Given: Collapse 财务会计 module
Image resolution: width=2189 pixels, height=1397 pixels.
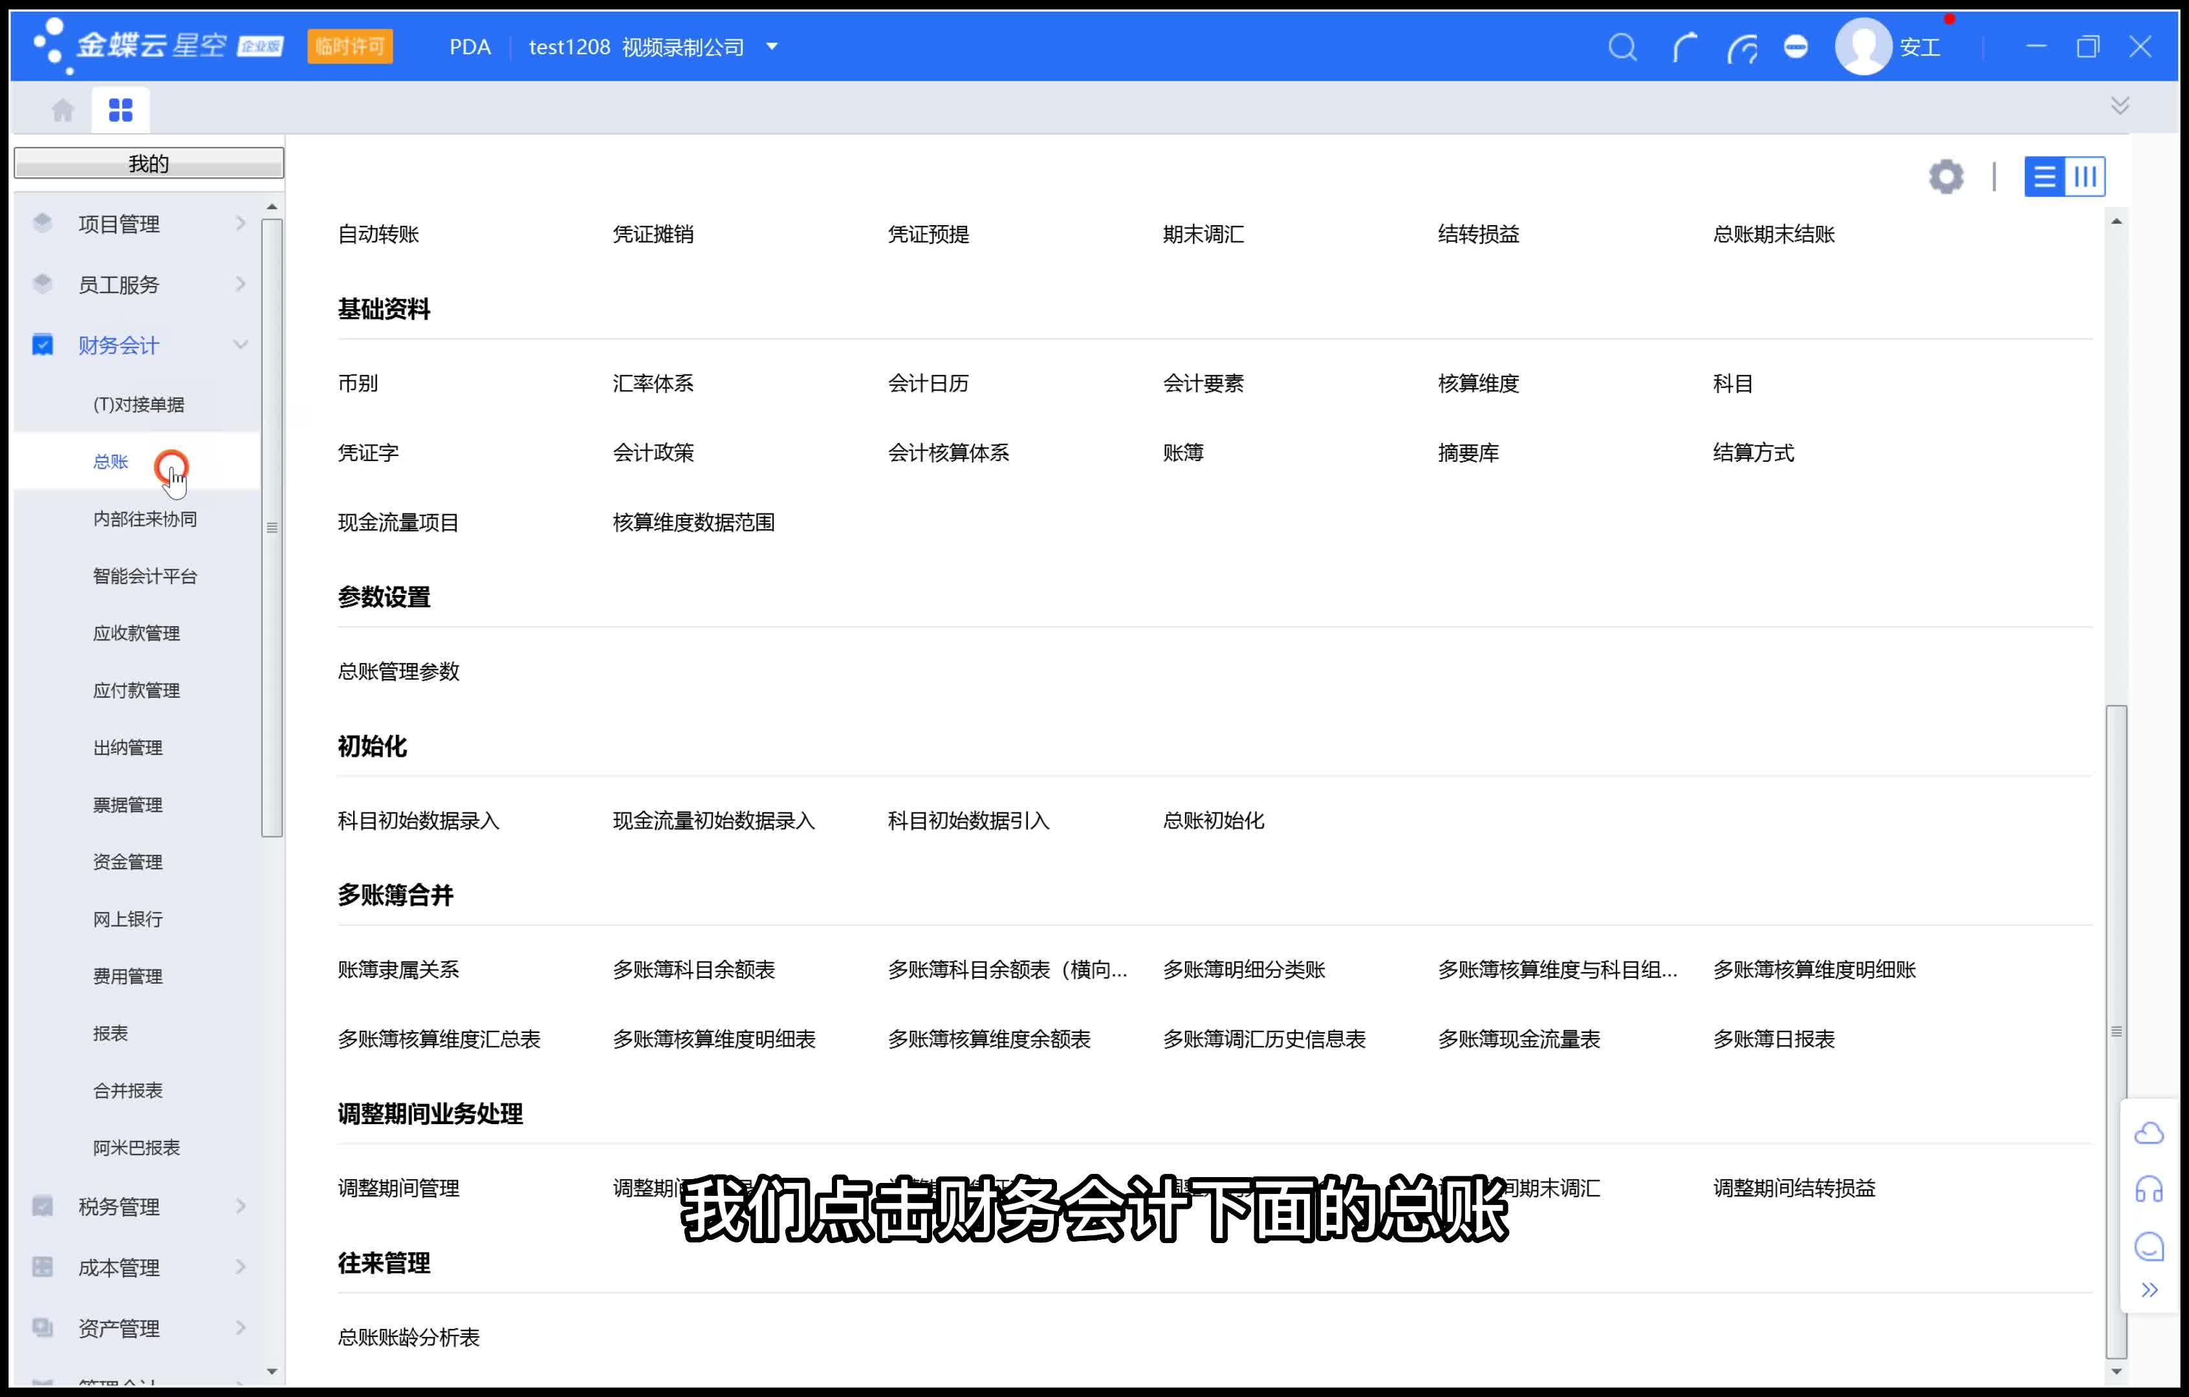Looking at the screenshot, I should click(x=136, y=345).
